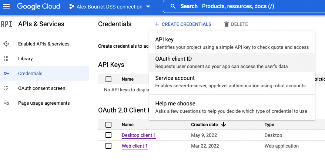Click the CREATE CREDENTIALS button
Image resolution: width=325 pixels, height=162 pixels.
183,24
